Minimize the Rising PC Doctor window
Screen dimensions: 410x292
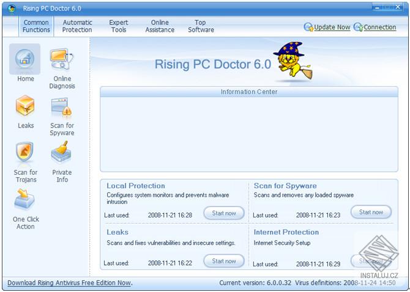378,8
